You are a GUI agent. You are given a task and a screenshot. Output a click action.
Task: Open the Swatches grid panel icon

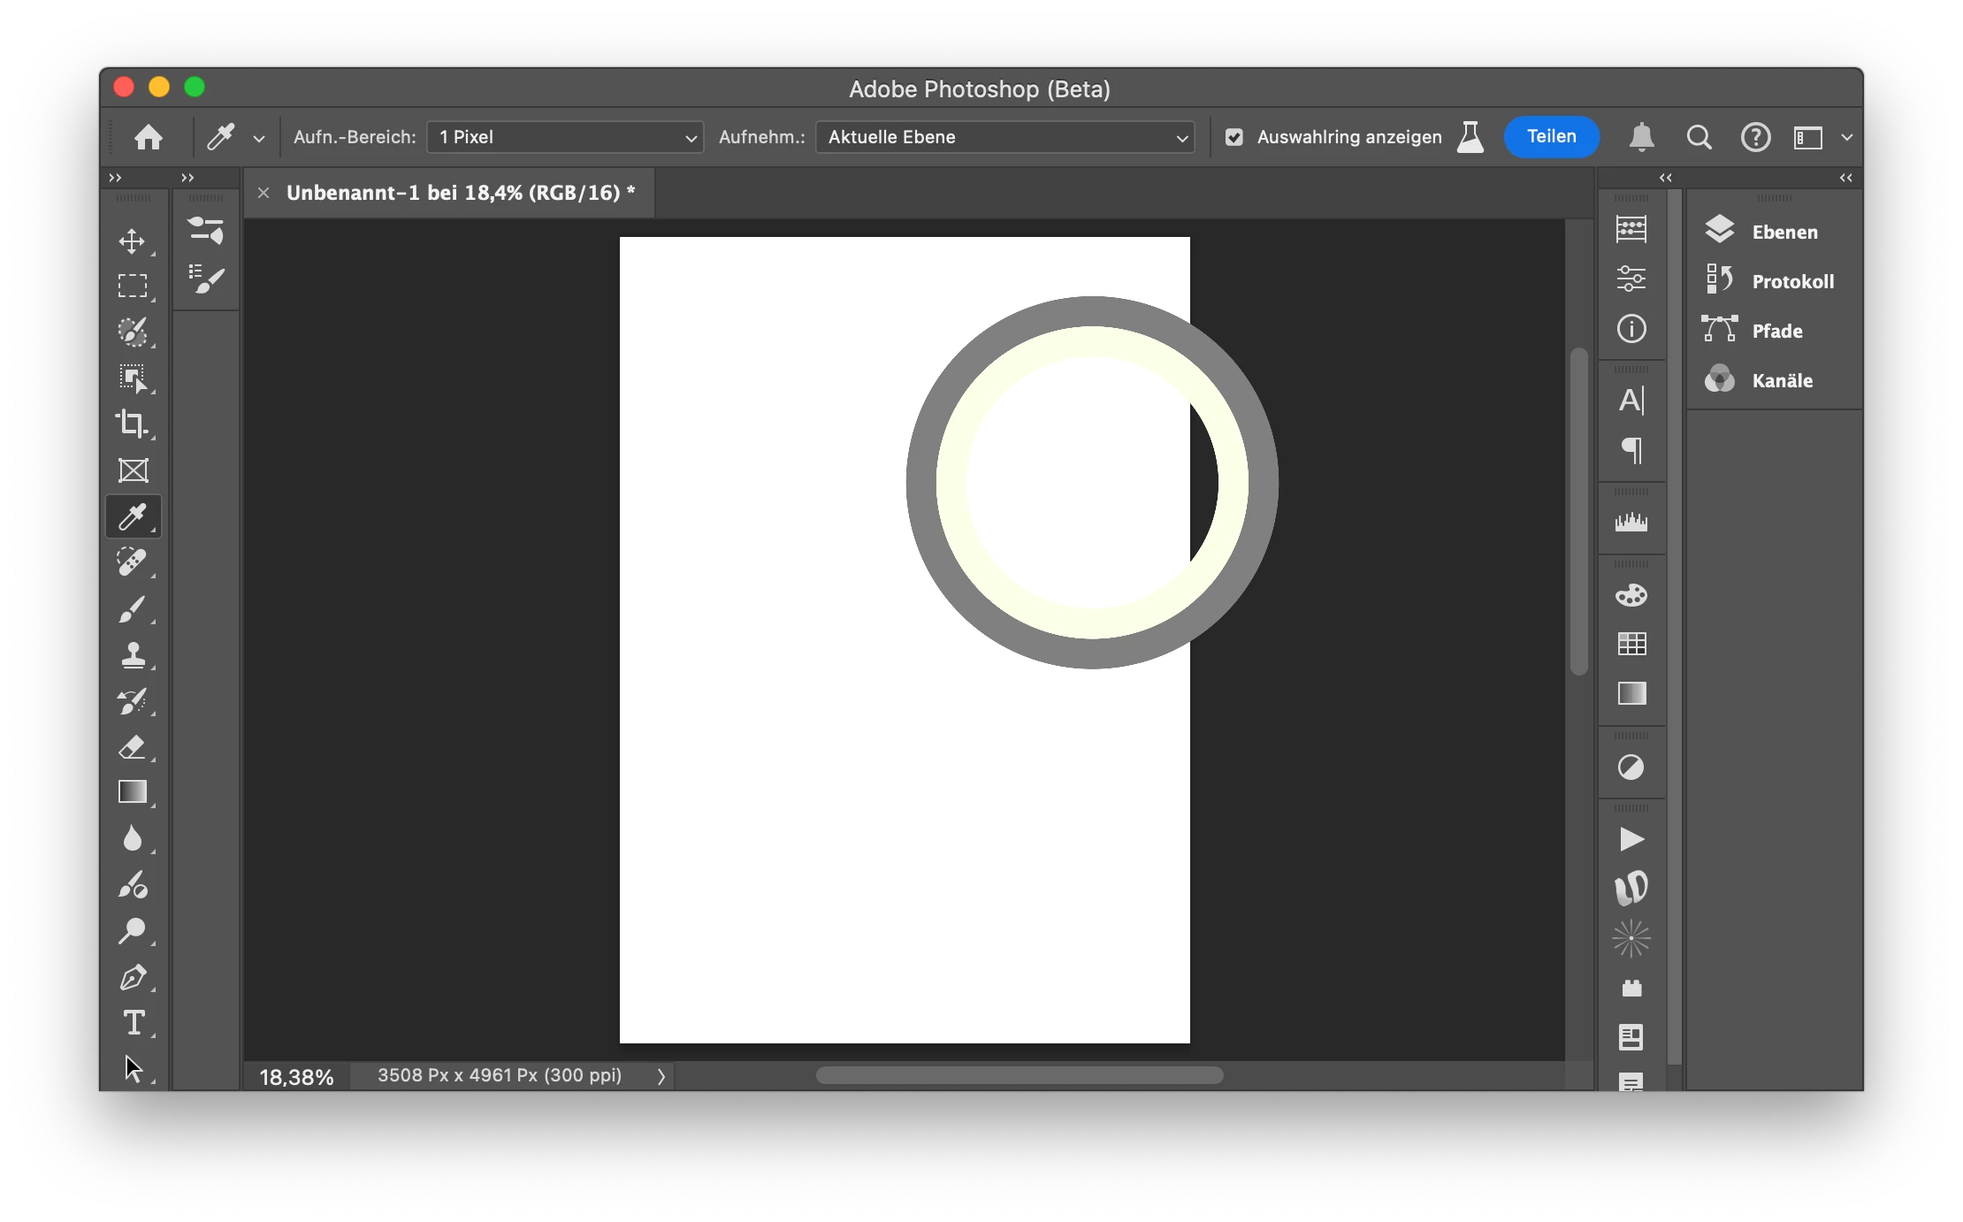(x=1631, y=644)
